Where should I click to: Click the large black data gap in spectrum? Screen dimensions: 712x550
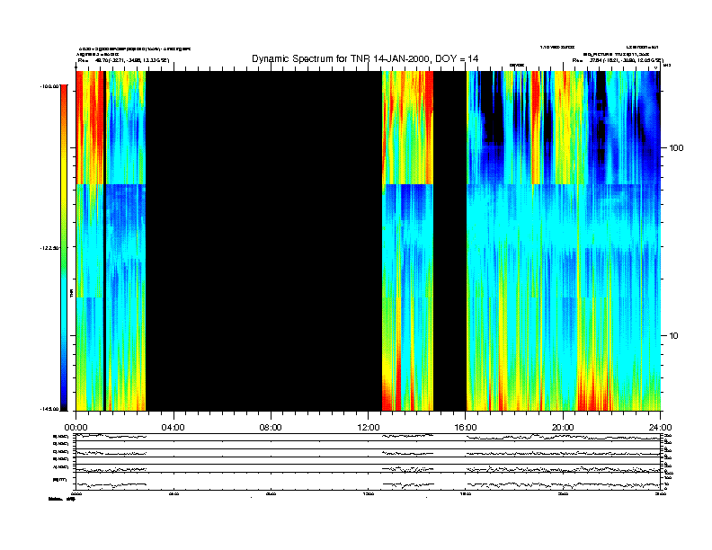coord(263,241)
